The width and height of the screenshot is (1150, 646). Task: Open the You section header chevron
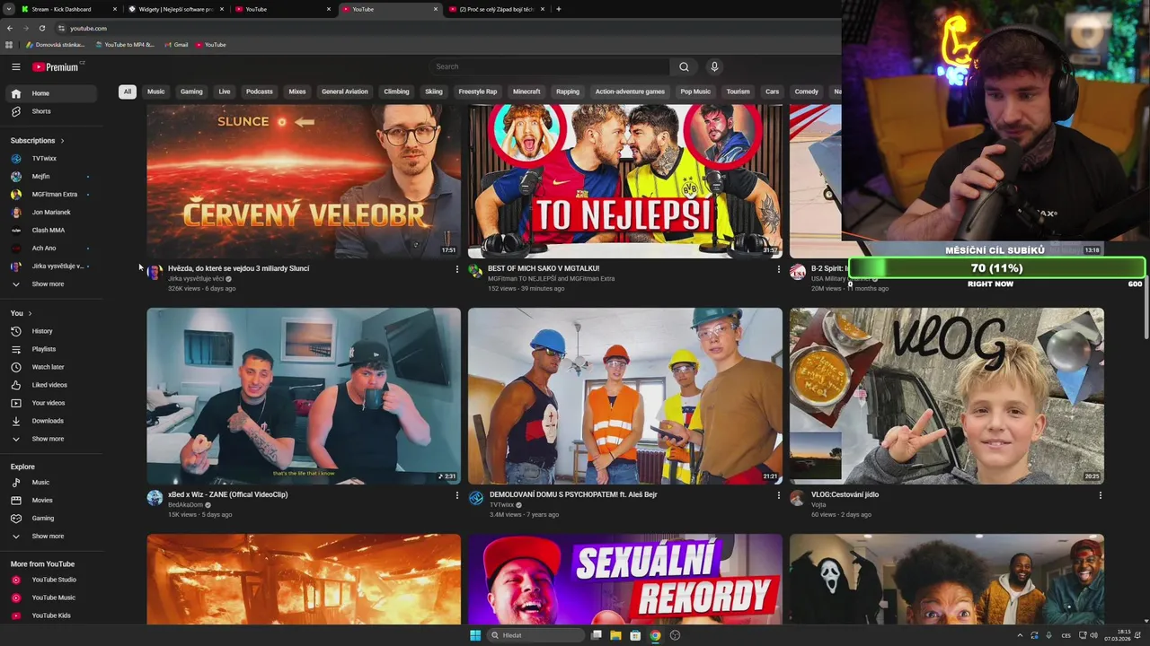coord(30,313)
